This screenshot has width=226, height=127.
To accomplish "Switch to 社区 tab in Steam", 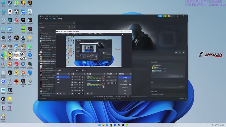I will point(55,19).
